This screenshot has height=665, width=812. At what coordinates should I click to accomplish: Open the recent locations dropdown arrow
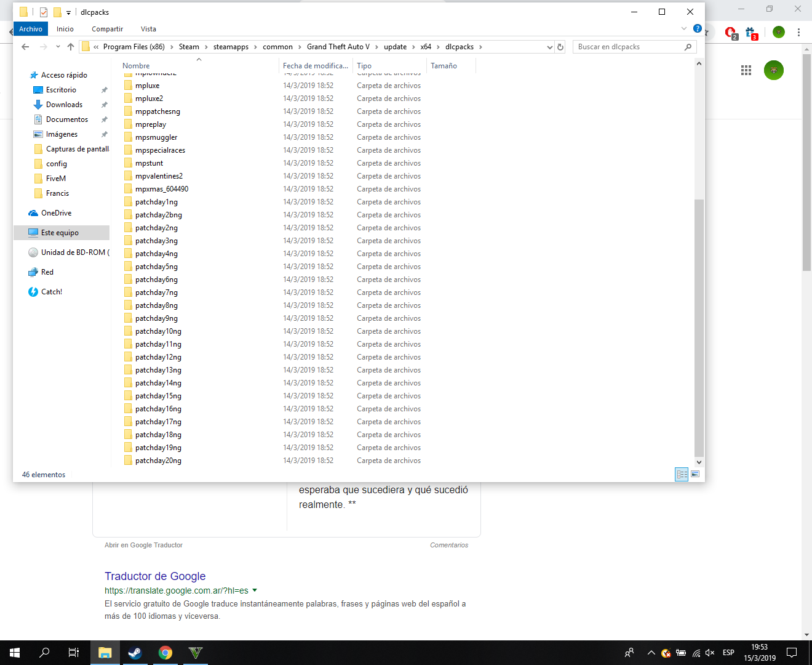[58, 47]
